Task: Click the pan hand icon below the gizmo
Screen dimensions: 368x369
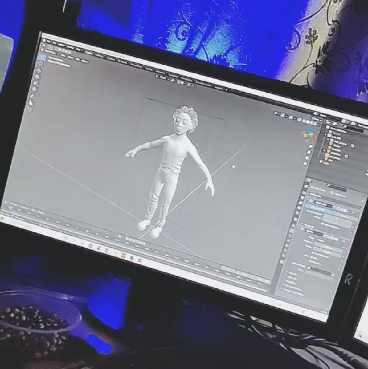Action: 309,152
